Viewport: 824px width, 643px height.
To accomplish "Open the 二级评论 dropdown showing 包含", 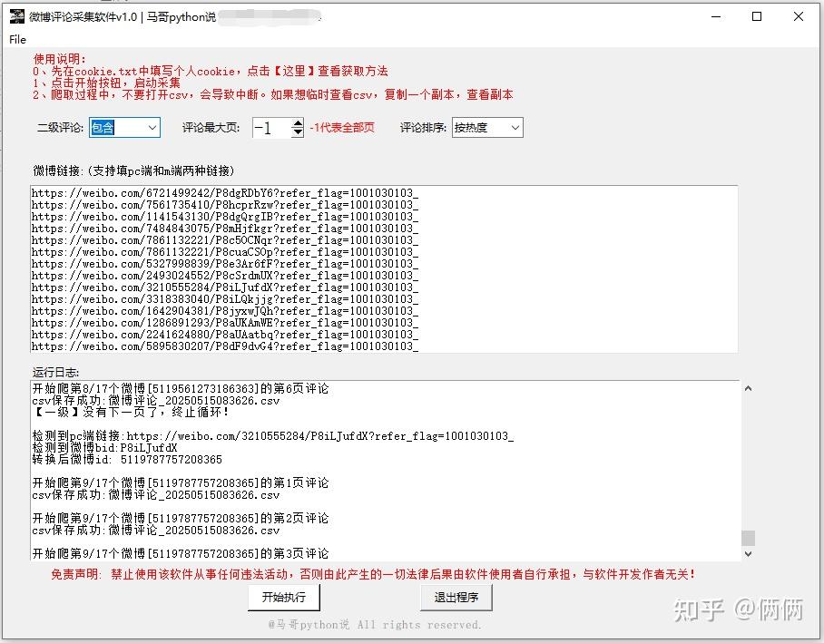I will click(x=124, y=128).
